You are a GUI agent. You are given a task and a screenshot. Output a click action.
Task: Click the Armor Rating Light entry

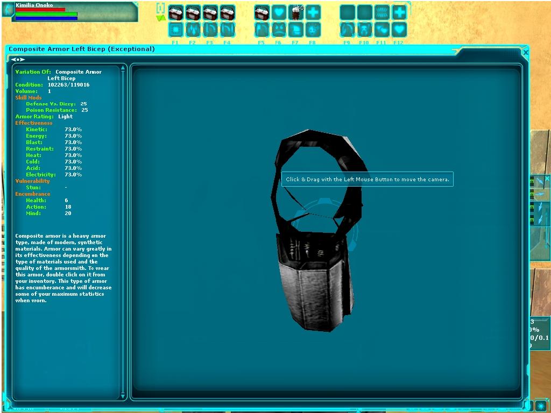coord(44,116)
